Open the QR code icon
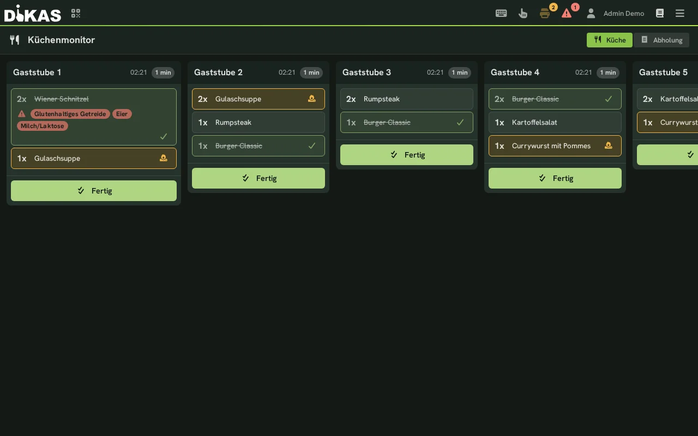This screenshot has width=698, height=436. tap(76, 13)
